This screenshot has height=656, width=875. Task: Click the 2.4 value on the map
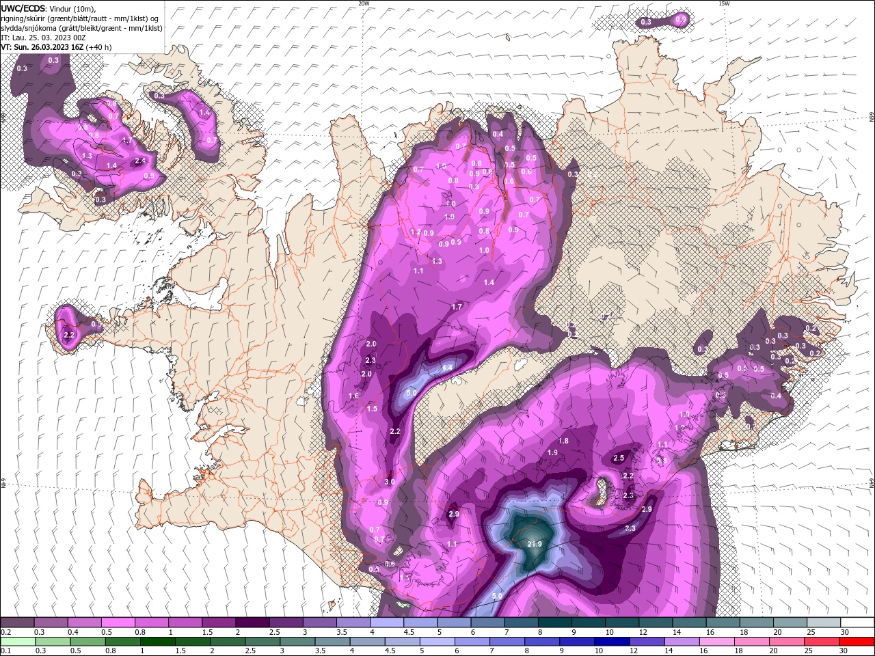pos(140,161)
